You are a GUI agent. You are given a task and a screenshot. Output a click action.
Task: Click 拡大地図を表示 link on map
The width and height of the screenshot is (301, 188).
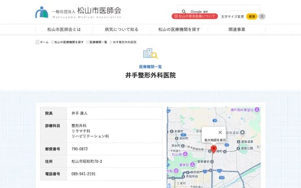[215, 140]
